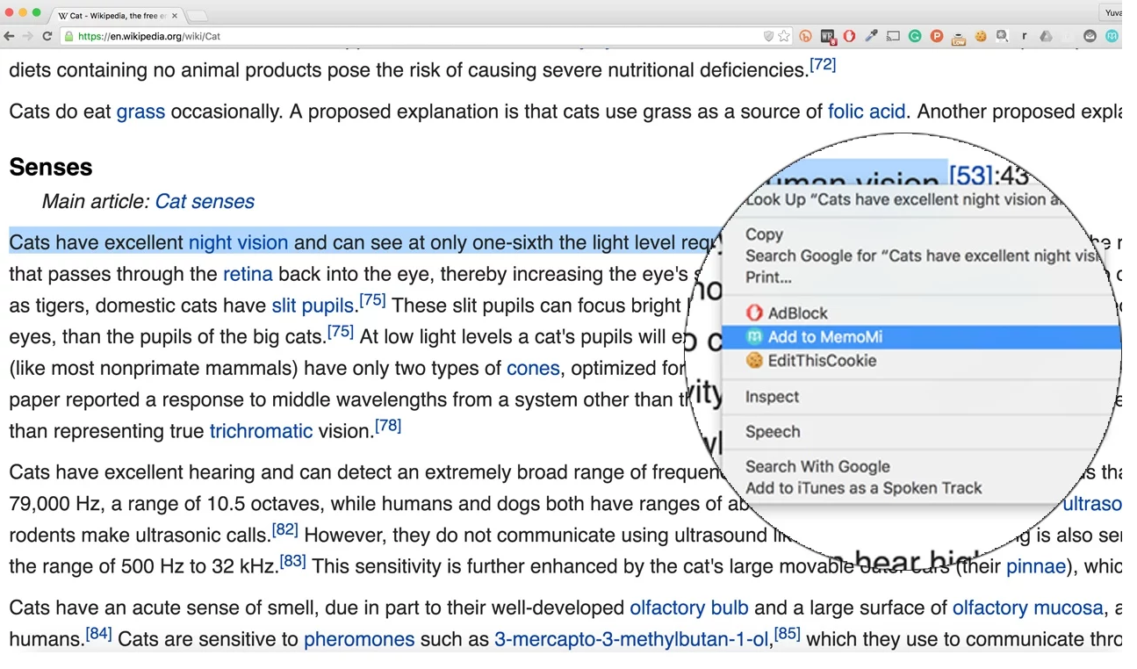Image resolution: width=1137 pixels, height=669 pixels.
Task: Follow the olfactory bulb link
Action: click(689, 608)
